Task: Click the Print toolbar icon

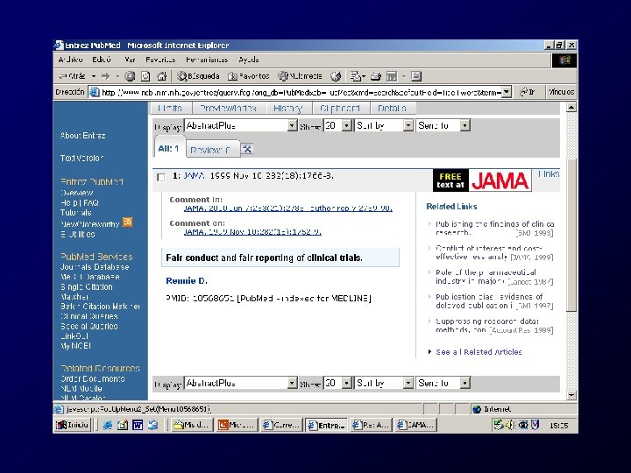Action: click(376, 76)
